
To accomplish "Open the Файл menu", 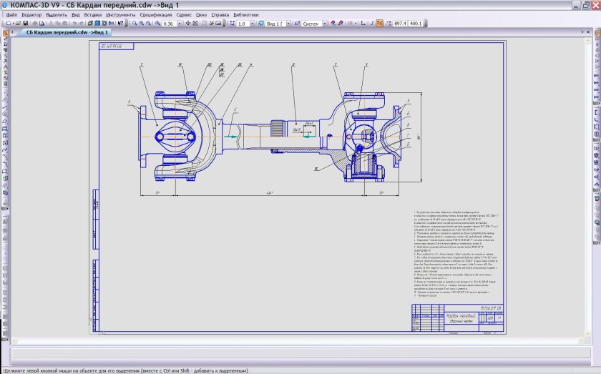I will point(11,14).
